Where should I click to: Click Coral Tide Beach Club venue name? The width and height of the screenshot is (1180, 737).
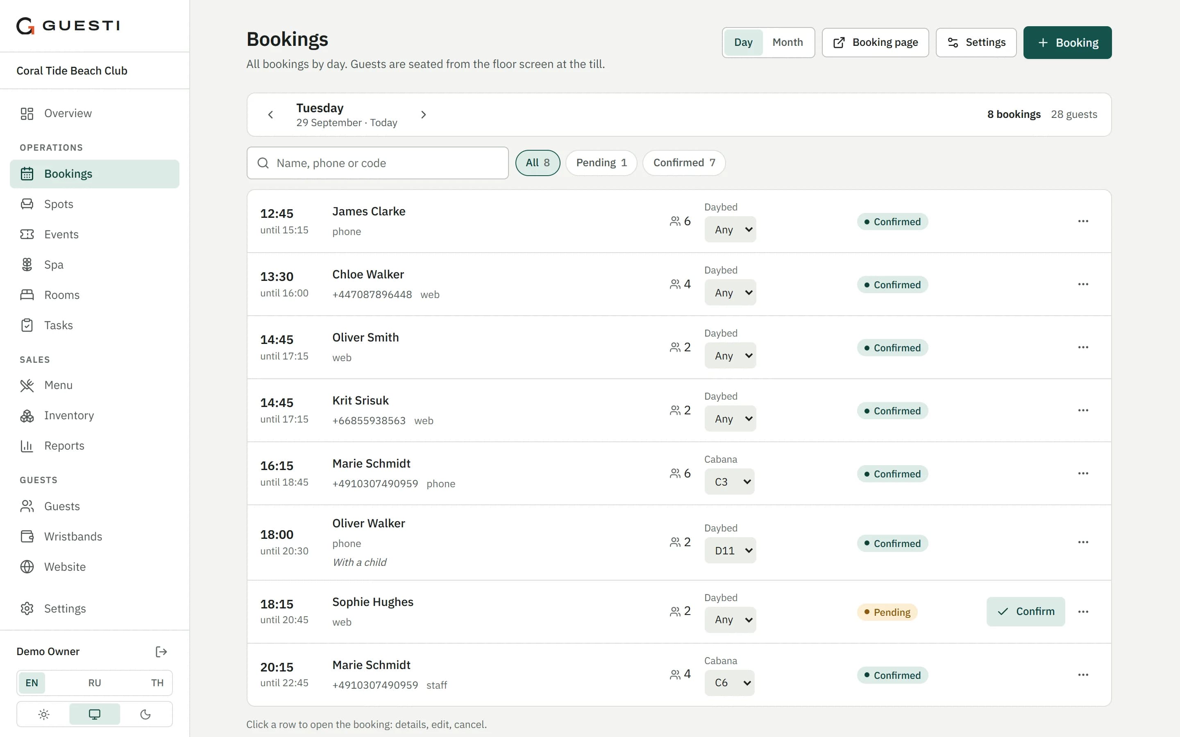tap(72, 71)
